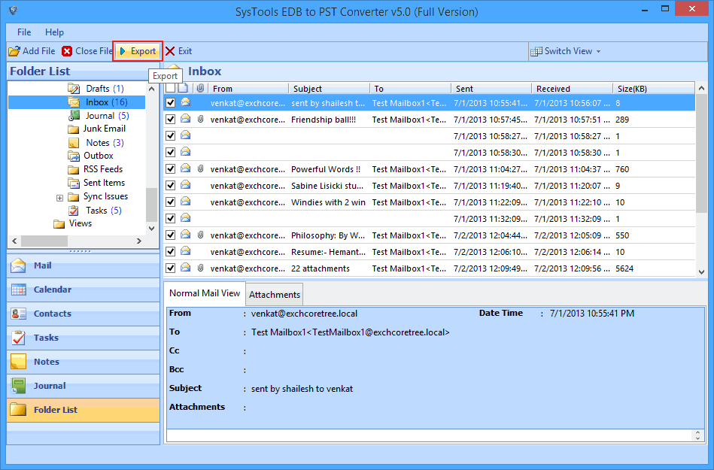Uncheck the Philosophy: By W... email checkbox
Image resolution: width=714 pixels, height=470 pixels.
coord(170,235)
